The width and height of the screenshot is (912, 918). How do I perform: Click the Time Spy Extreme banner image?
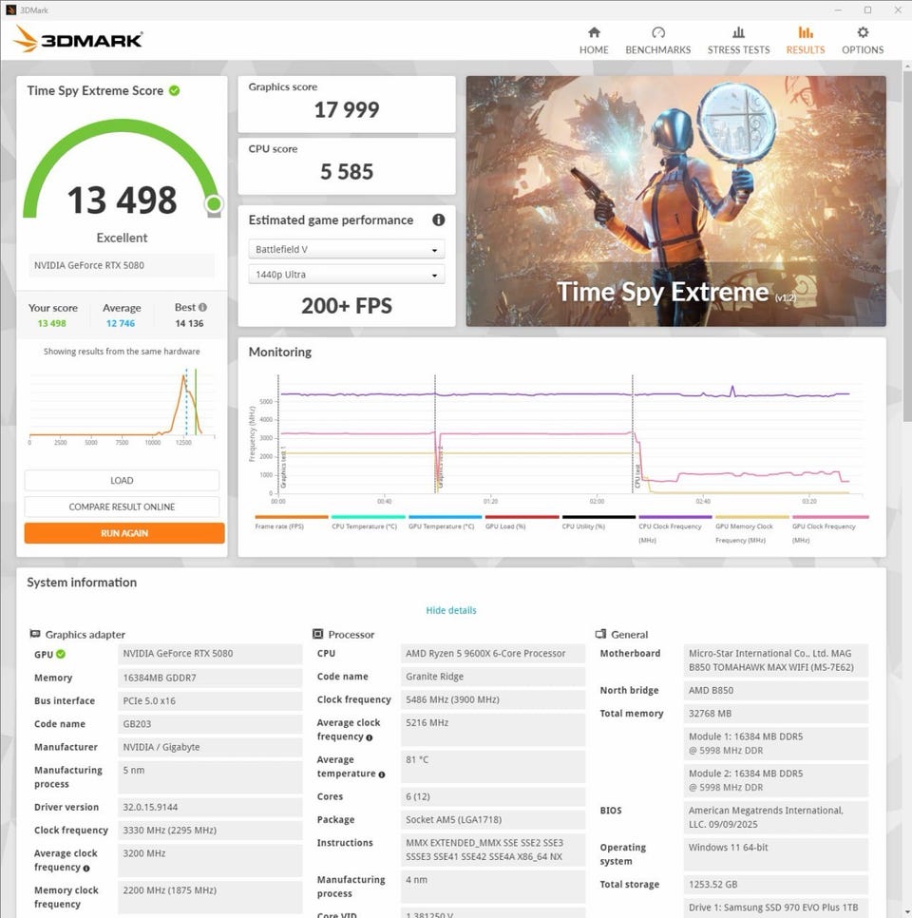(675, 201)
